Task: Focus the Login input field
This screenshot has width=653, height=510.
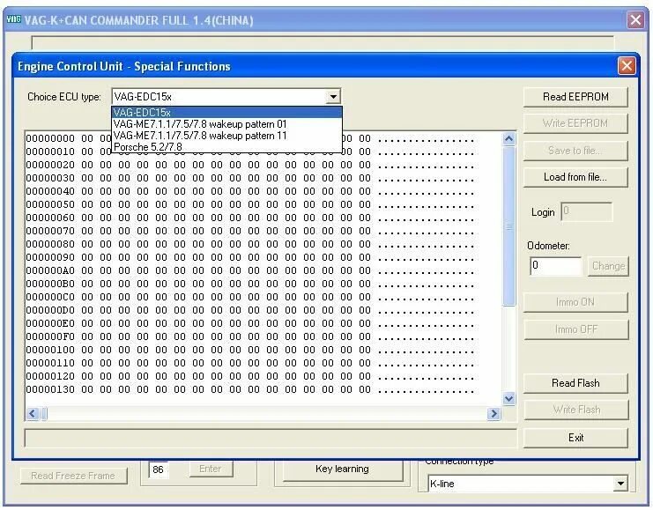Action: coord(587,212)
